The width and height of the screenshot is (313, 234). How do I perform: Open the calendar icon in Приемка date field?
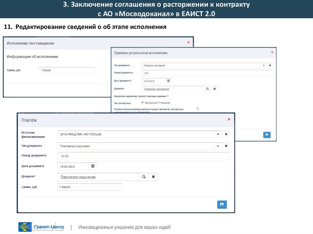tap(168, 81)
